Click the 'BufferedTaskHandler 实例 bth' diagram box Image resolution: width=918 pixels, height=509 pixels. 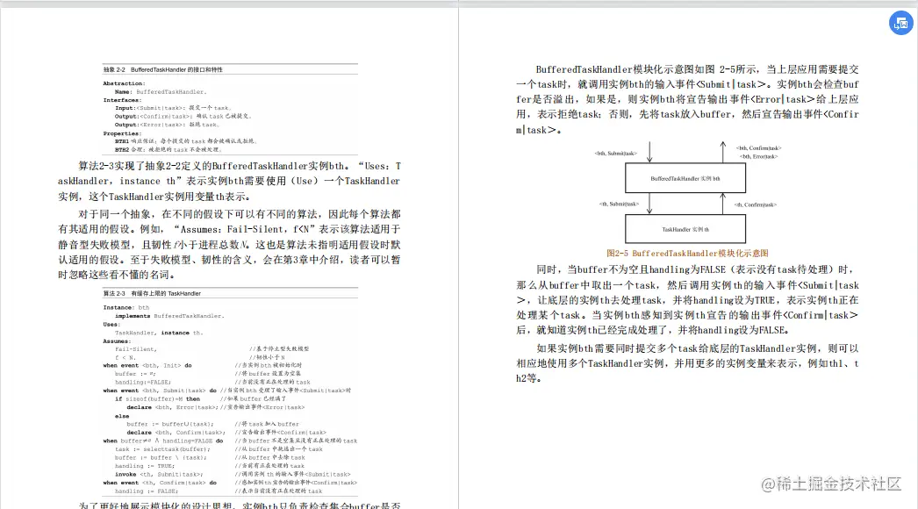[x=685, y=178]
